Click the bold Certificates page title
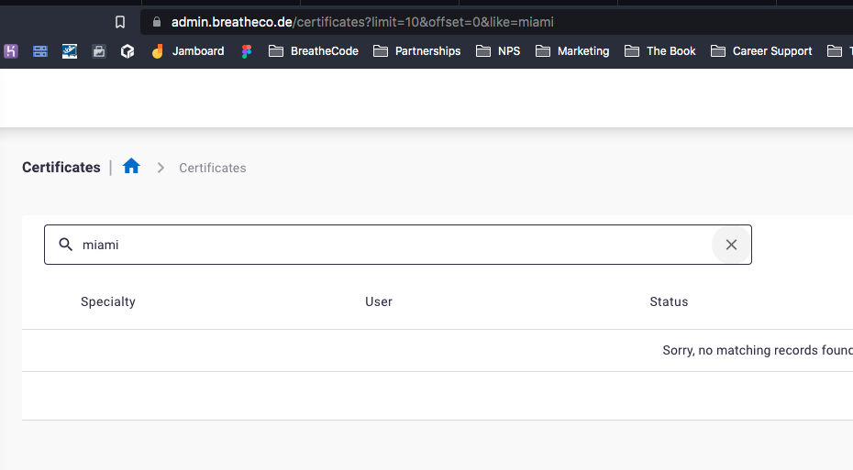 pyautogui.click(x=61, y=168)
